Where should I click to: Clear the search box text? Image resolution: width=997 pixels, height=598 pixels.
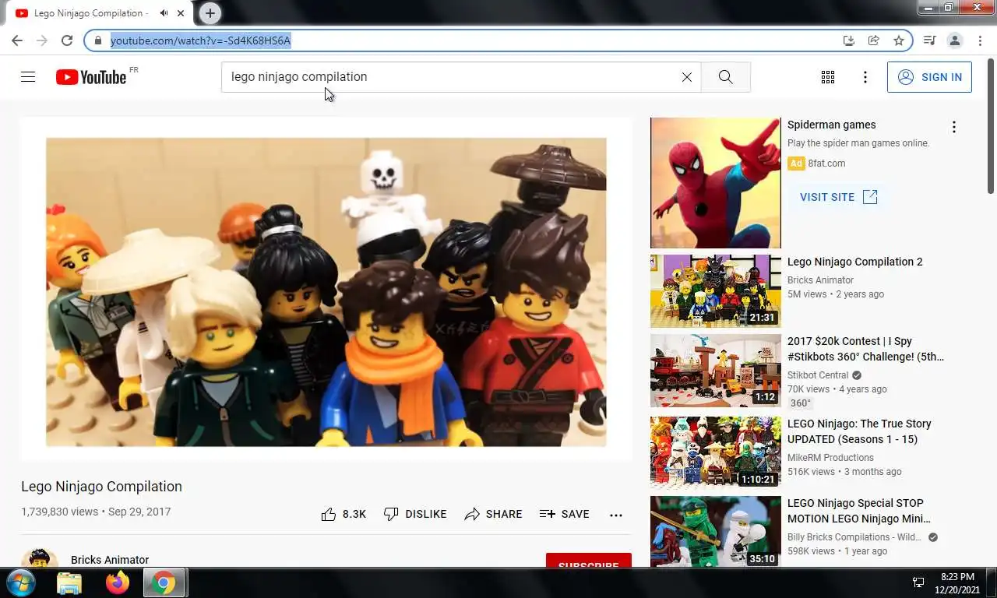click(686, 77)
